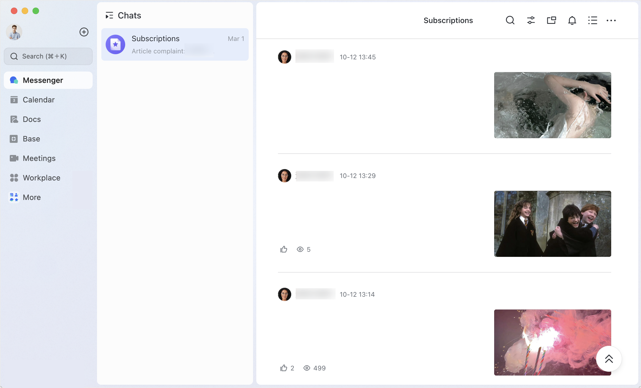Open Workplace from the sidebar
This screenshot has height=388, width=641.
click(41, 178)
